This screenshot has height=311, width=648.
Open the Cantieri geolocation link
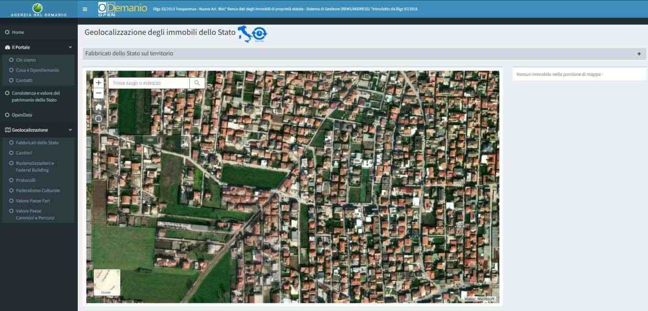pyautogui.click(x=24, y=153)
